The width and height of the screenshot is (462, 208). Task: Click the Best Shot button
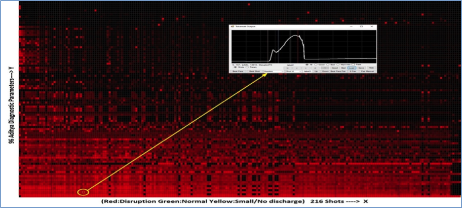[255, 72]
